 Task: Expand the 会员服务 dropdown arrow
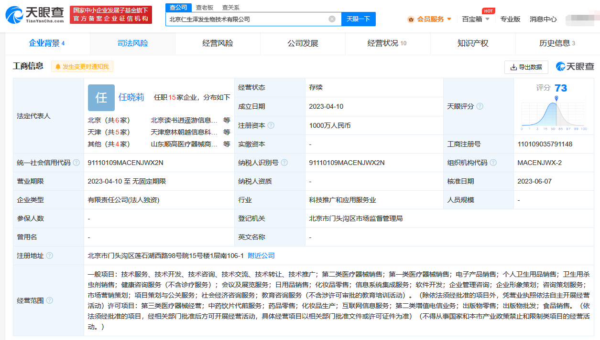pos(449,20)
